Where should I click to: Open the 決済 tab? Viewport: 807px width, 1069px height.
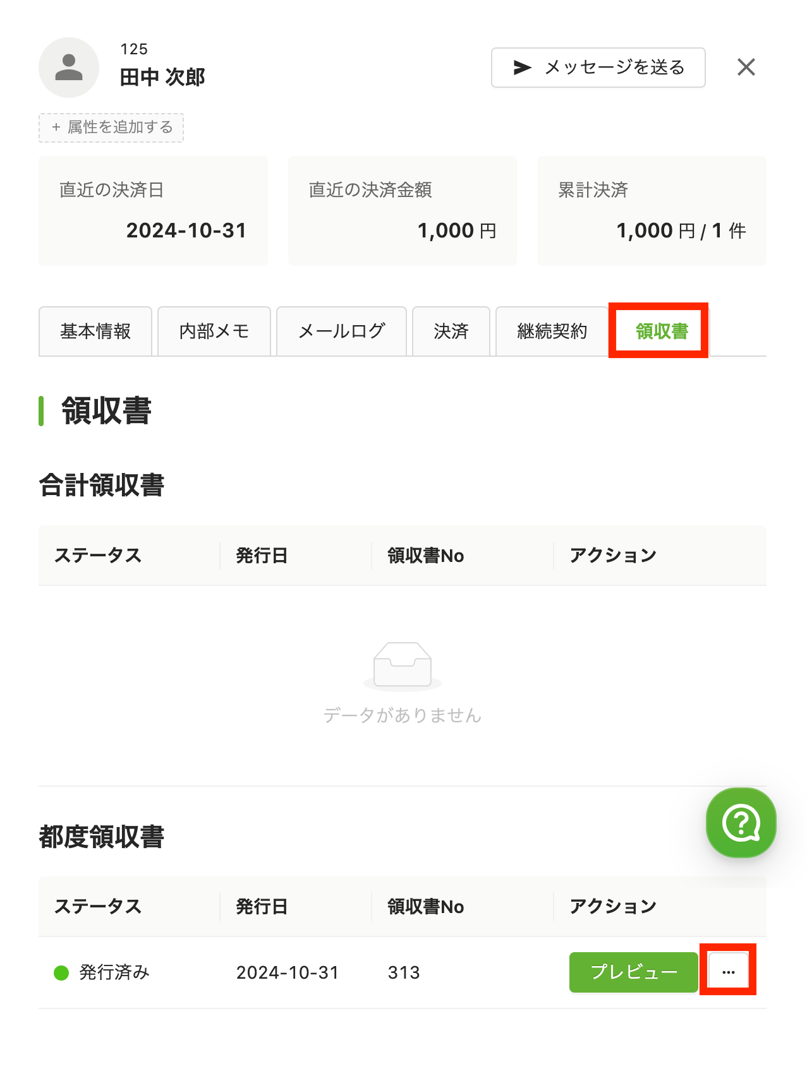tap(451, 331)
